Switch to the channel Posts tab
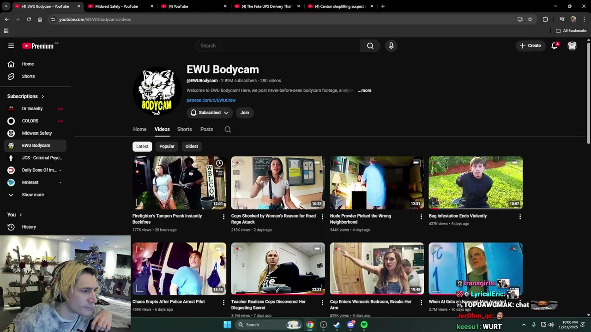591x332 pixels. [x=207, y=130]
